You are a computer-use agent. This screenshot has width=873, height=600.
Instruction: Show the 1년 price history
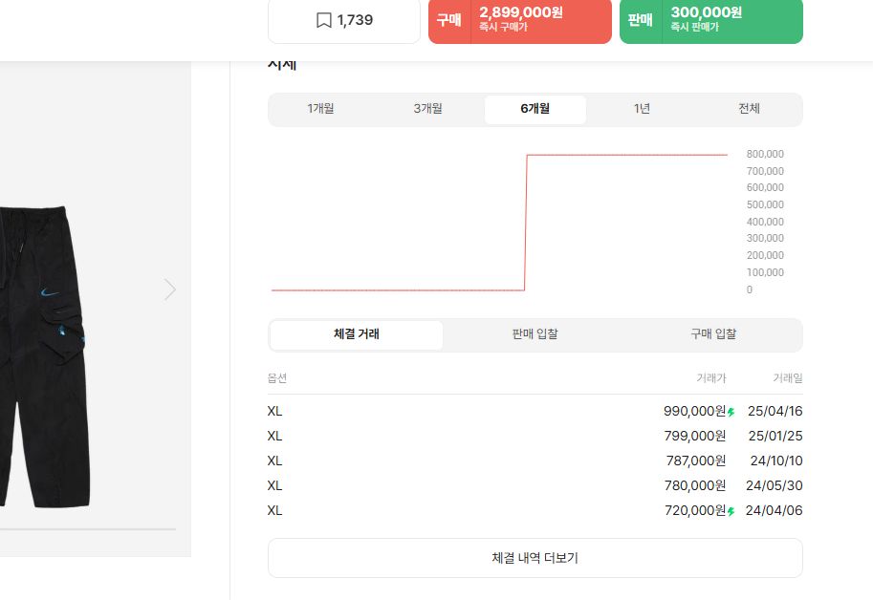(642, 109)
